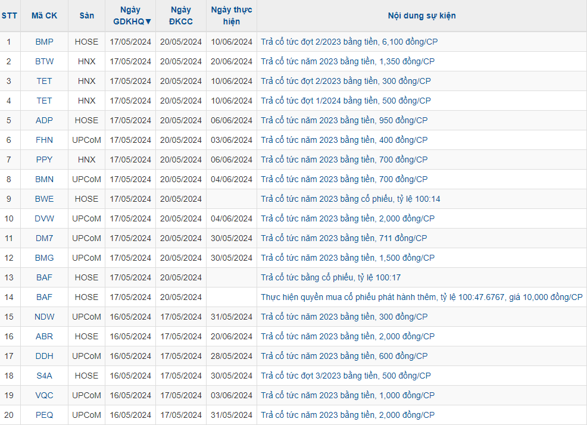Open the 1,000 đồng/CP dividend event
The height and width of the screenshot is (425, 587).
(348, 395)
